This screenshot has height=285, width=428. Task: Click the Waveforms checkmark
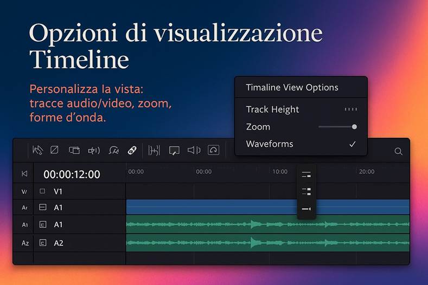[x=353, y=144]
